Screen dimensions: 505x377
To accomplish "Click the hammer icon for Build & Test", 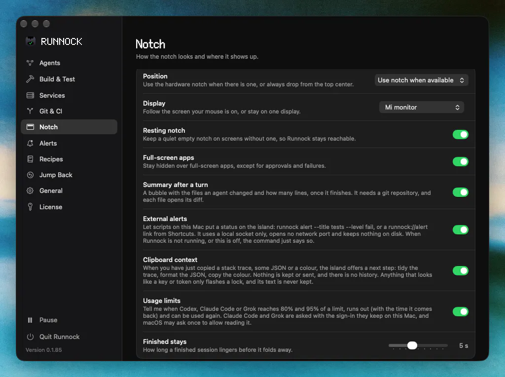I will point(30,79).
